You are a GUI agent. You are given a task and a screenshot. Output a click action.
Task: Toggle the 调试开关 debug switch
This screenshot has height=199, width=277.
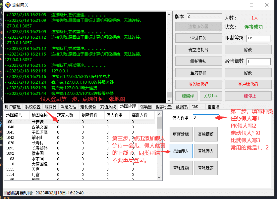198,38
